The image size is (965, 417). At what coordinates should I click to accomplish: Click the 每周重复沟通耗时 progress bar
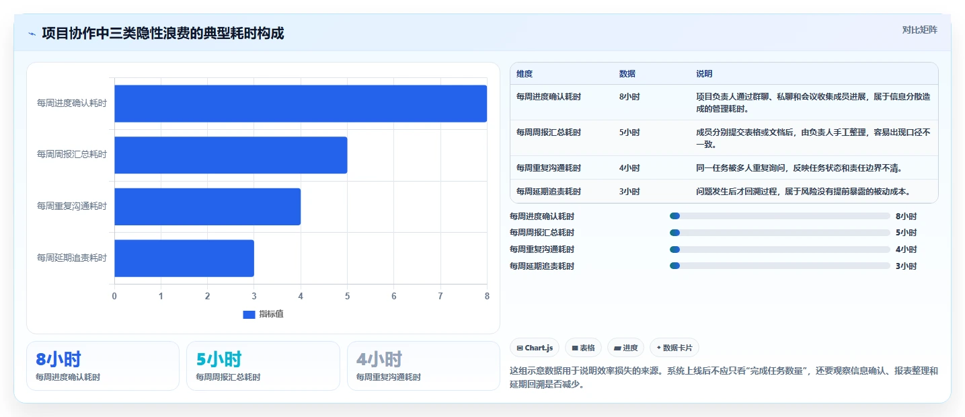(780, 250)
